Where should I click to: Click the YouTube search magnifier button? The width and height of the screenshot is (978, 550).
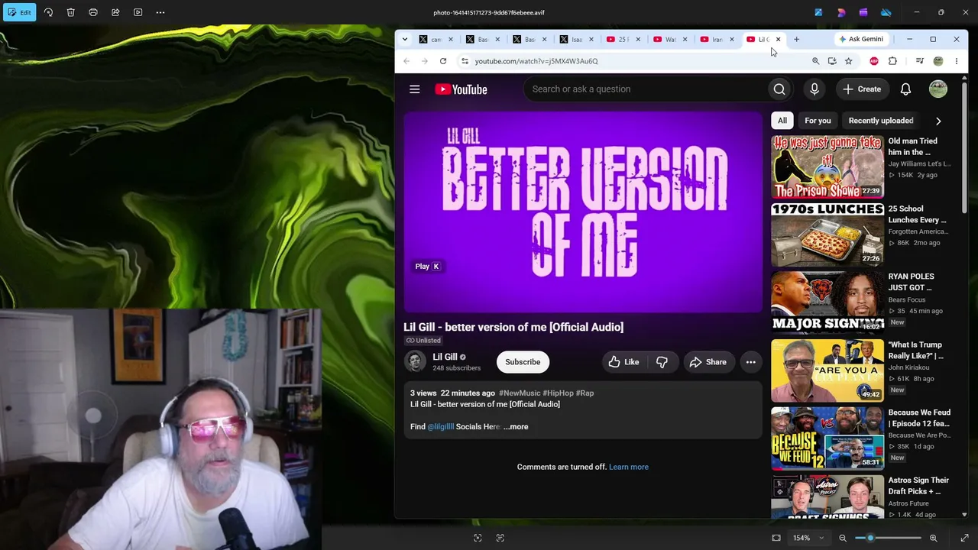[779, 89]
